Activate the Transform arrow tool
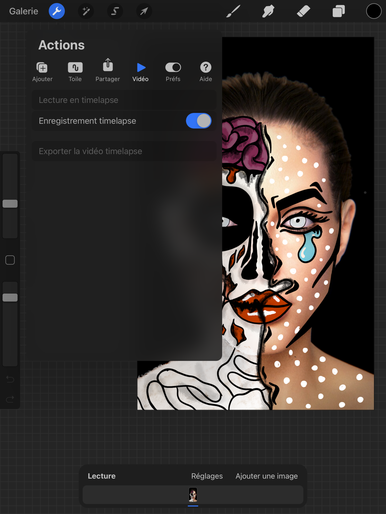386x514 pixels. [144, 11]
